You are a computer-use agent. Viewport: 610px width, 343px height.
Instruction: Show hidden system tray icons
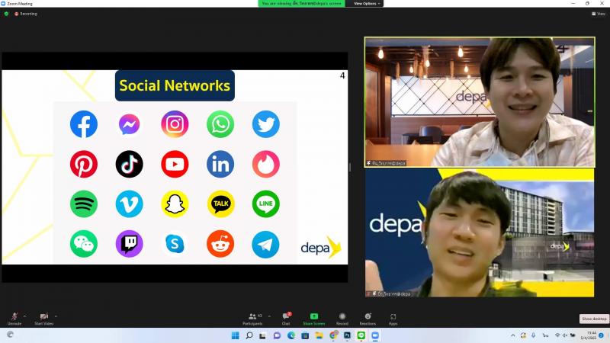click(x=513, y=335)
